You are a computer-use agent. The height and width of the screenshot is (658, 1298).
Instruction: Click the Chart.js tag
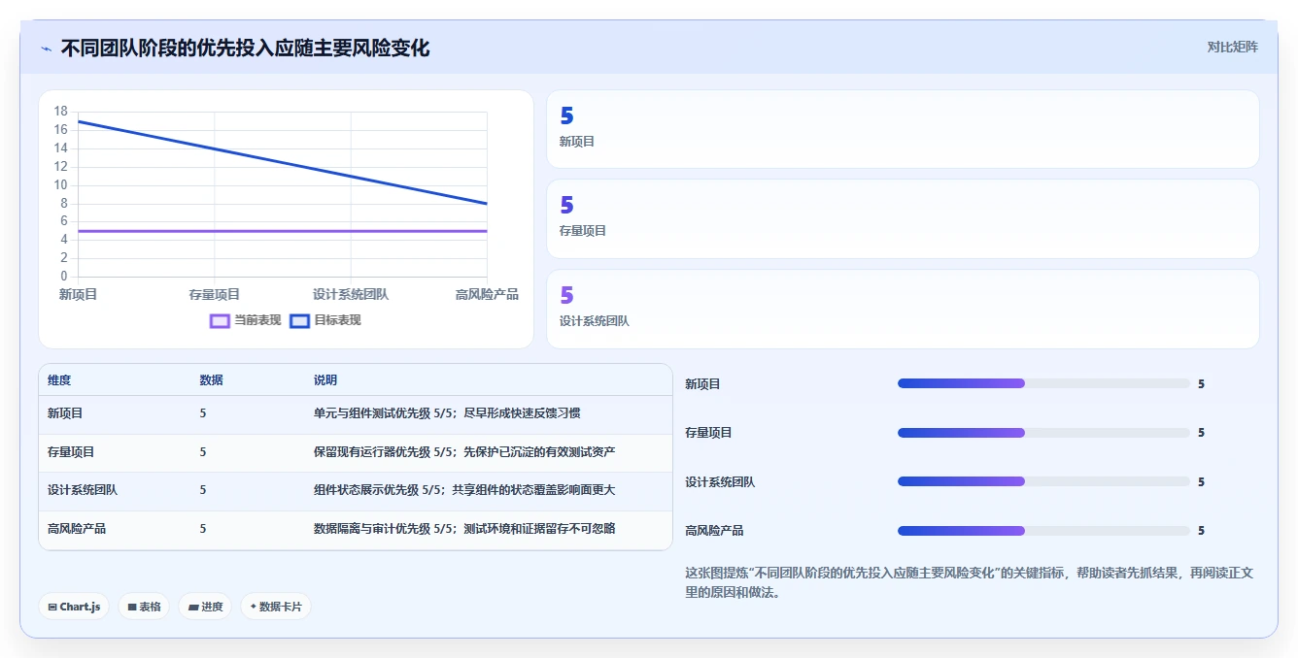point(75,607)
